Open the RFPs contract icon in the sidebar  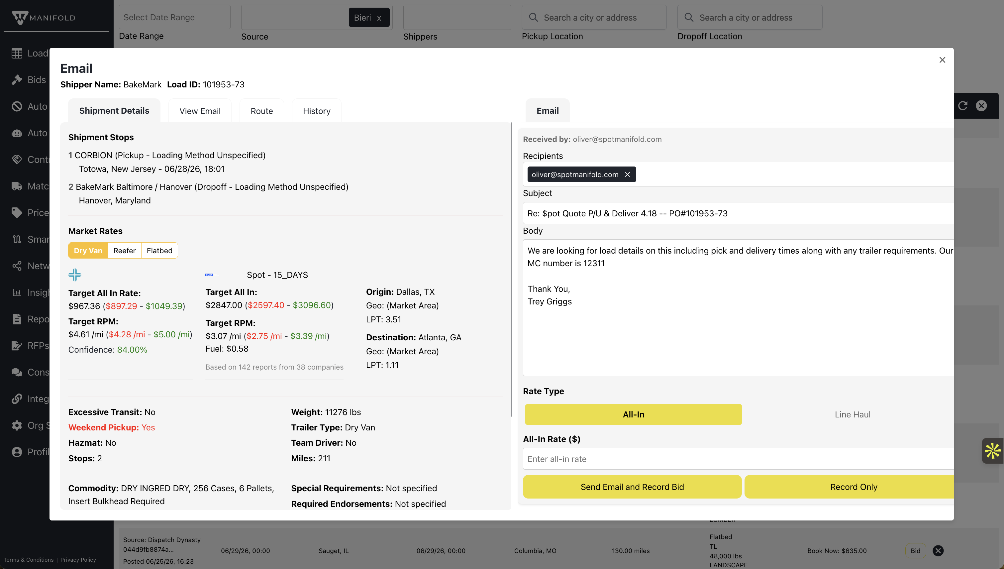click(17, 345)
